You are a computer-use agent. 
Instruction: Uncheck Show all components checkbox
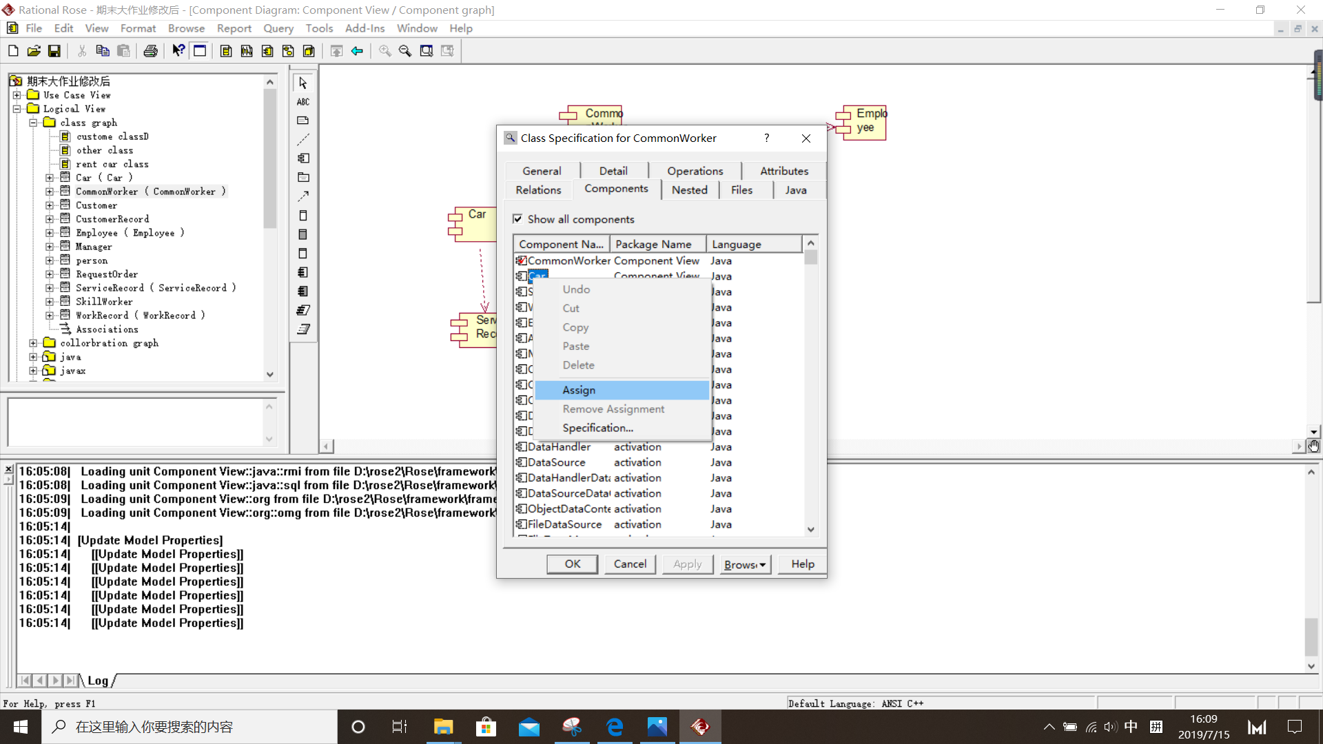(x=517, y=219)
